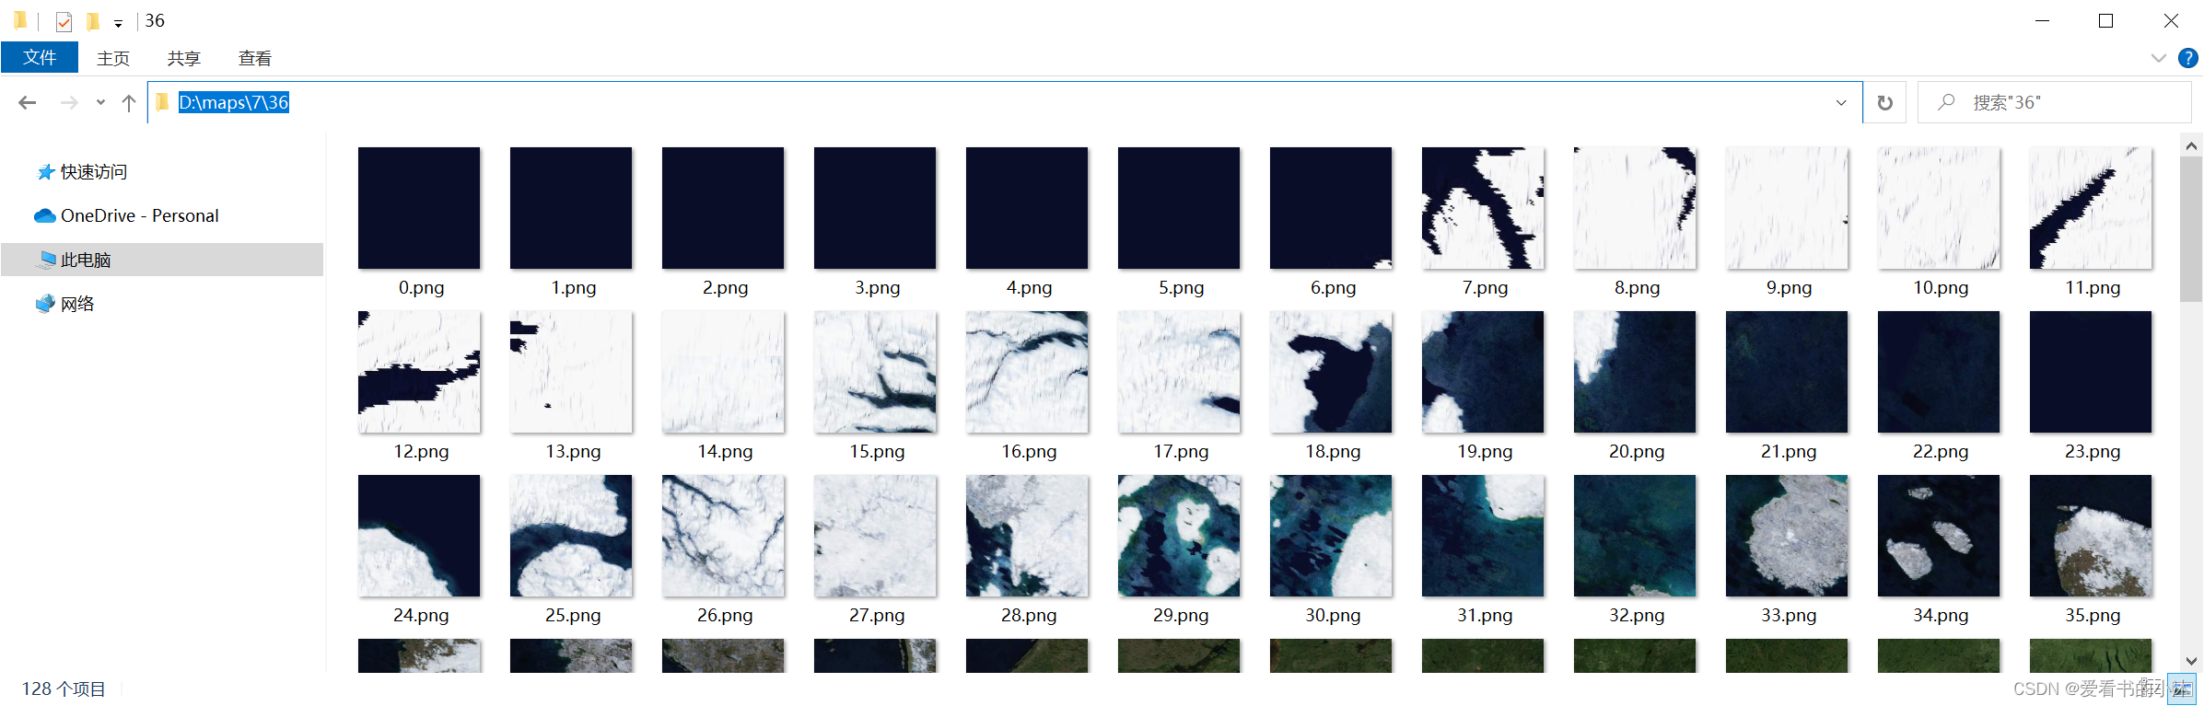Go up one folder level
The height and width of the screenshot is (706, 2204).
coord(129,102)
